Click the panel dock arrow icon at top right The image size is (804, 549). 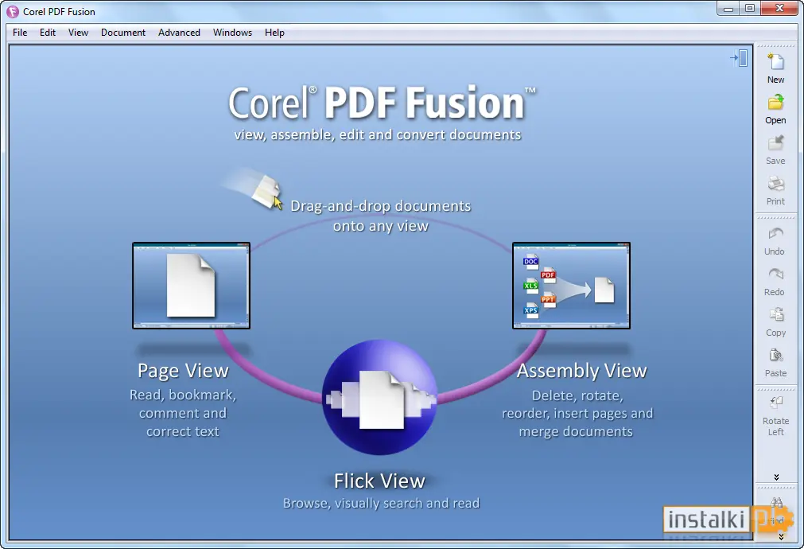click(739, 58)
